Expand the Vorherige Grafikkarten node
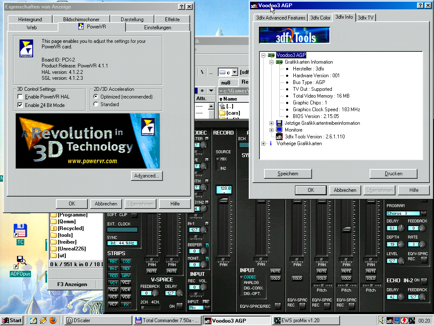Screen dimensions: 434x326 point(264,143)
